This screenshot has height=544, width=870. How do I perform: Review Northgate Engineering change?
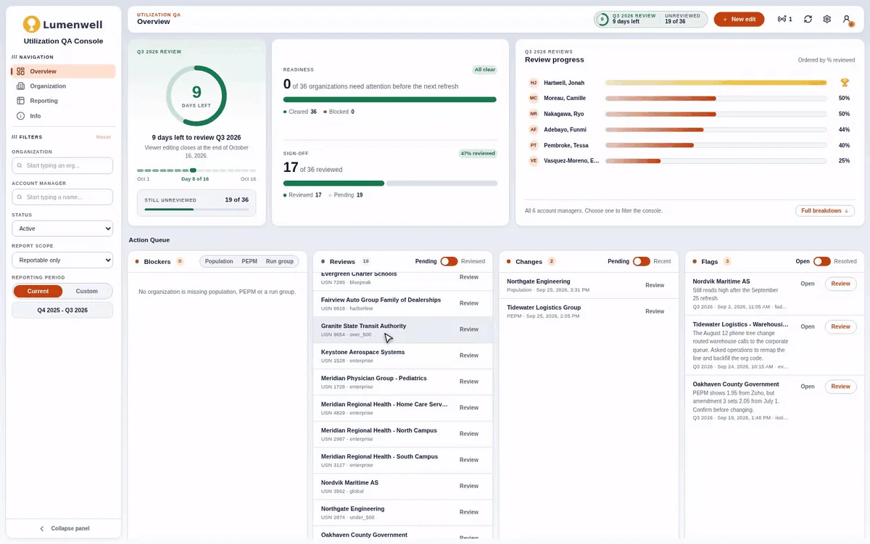pos(655,285)
